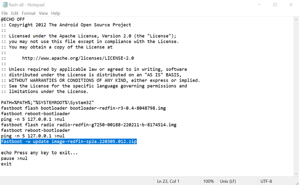The image size is (299, 185).
Task: Open the Help menu
Action: 55,13
